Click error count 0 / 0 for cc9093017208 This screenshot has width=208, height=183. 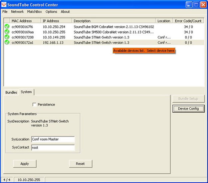click(188, 37)
